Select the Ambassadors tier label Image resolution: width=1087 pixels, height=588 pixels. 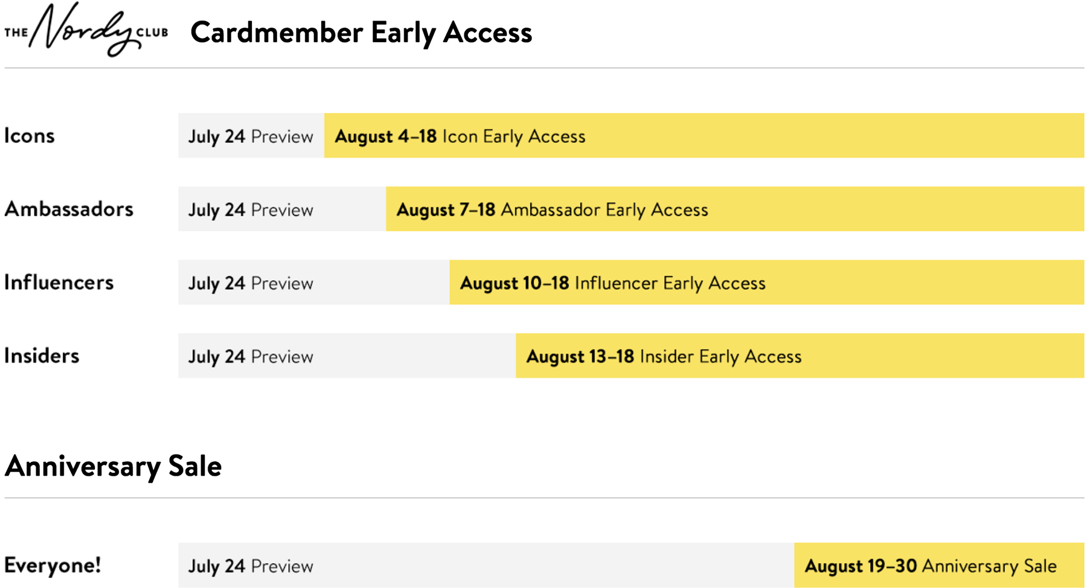click(x=69, y=209)
